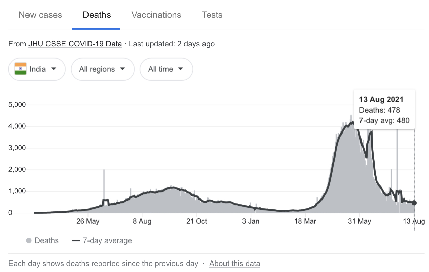Click the India flag icon
Screen dimensions: 429x272
coord(21,69)
